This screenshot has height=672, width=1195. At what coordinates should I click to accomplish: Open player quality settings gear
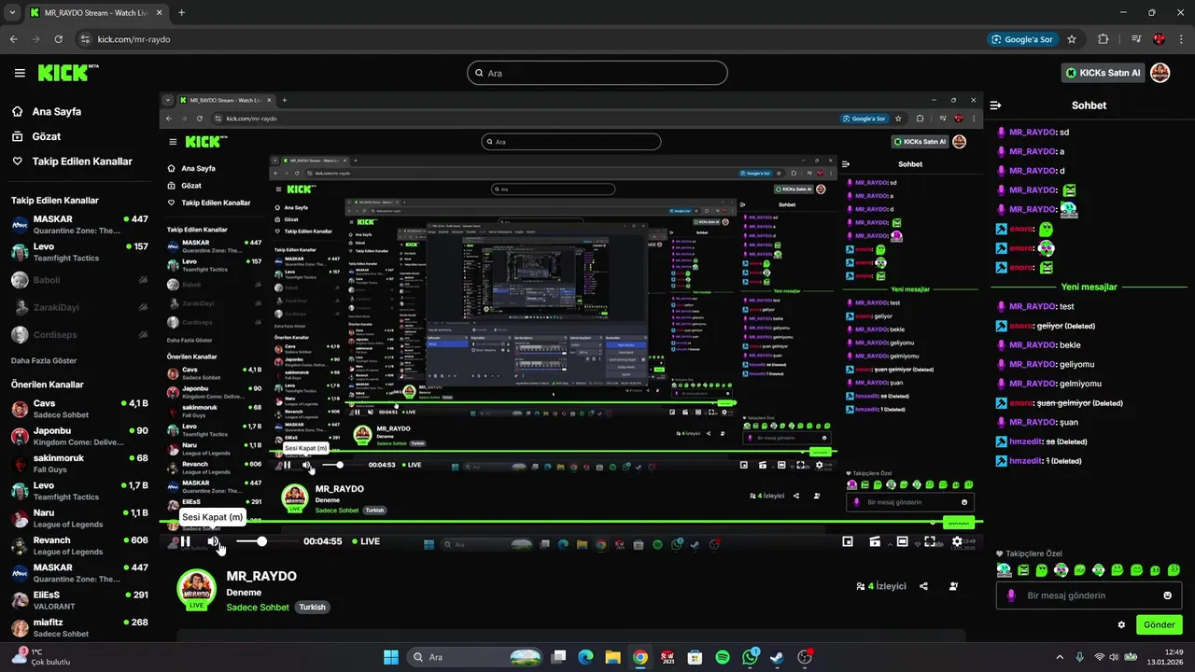(957, 541)
